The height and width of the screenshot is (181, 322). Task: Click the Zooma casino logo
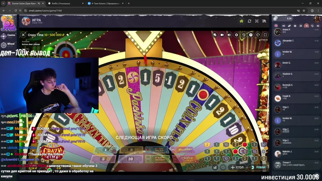(8, 23)
